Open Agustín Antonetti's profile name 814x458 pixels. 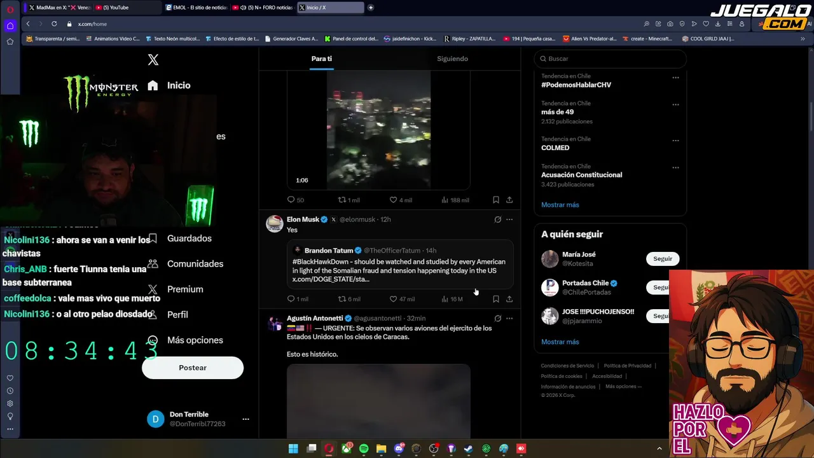tap(315, 318)
